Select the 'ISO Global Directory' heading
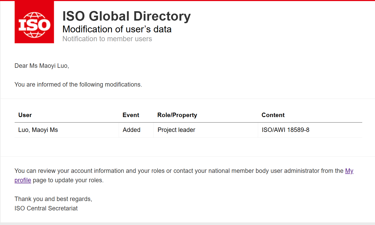 click(127, 16)
